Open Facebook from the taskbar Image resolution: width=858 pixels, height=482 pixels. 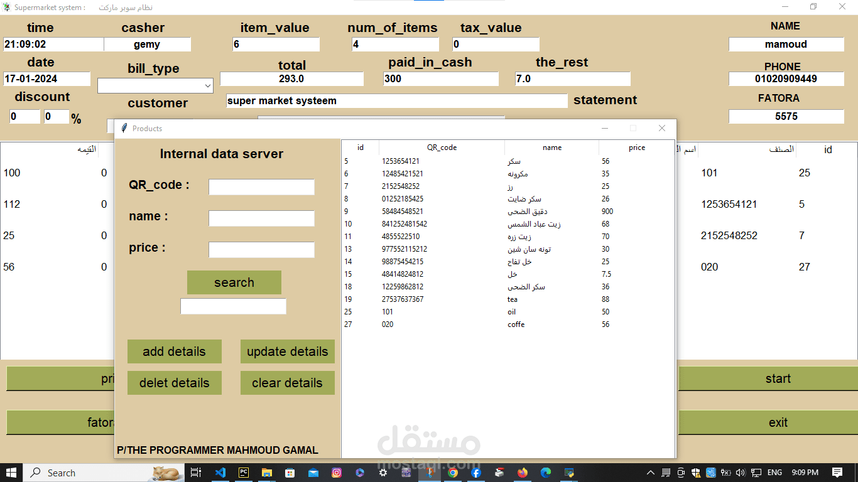coord(476,472)
